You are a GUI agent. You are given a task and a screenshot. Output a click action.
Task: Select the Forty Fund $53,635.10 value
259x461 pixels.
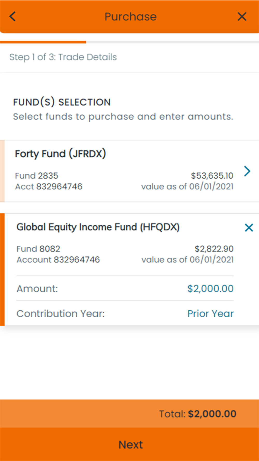click(x=212, y=176)
